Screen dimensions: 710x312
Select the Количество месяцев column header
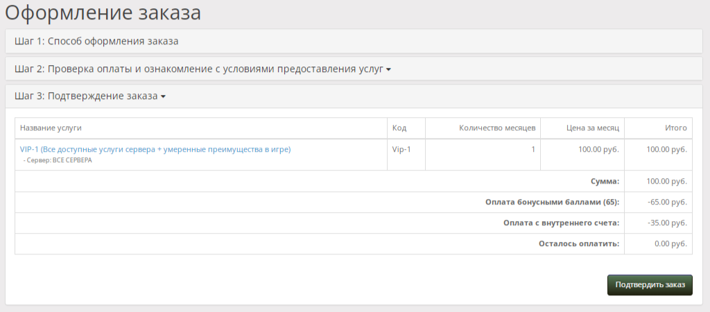pyautogui.click(x=497, y=128)
